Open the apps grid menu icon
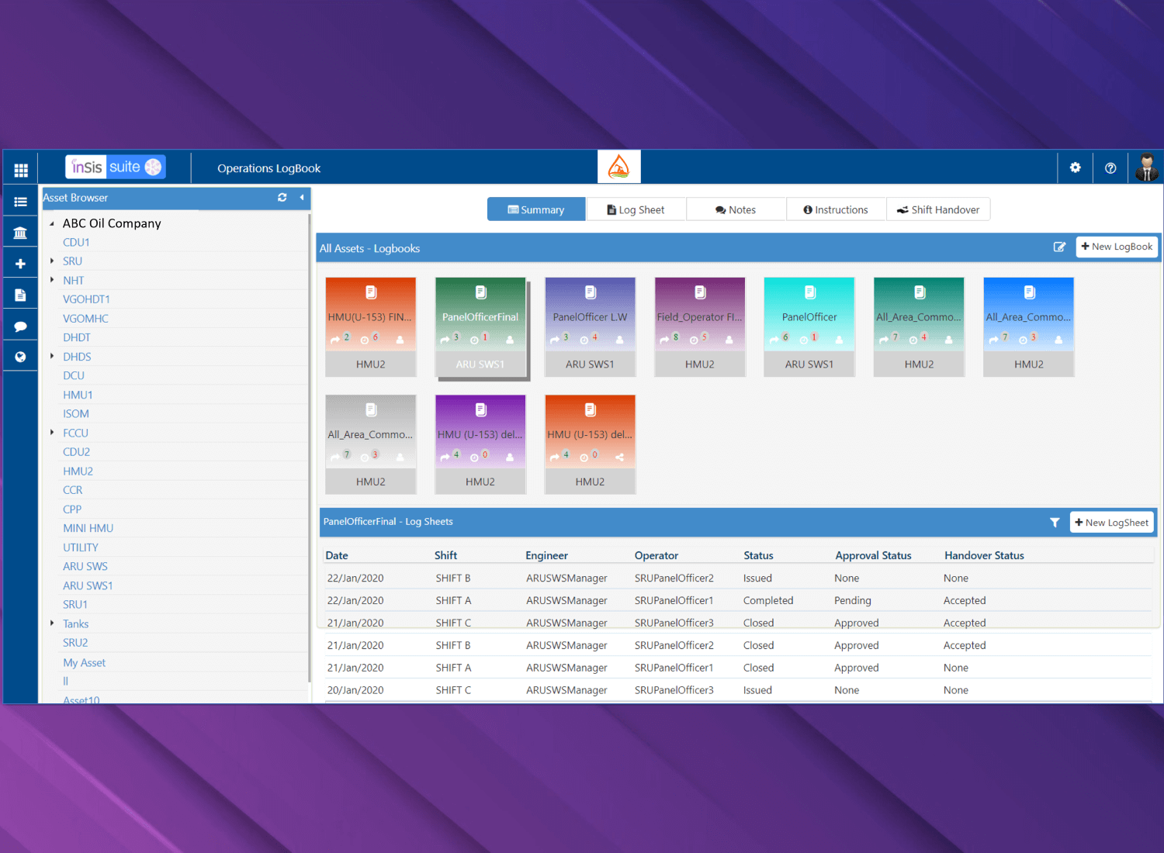This screenshot has height=853, width=1164. click(x=21, y=170)
